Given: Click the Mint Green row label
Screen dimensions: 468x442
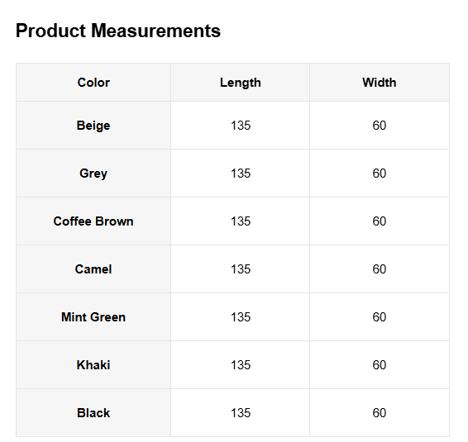Looking at the screenshot, I should 93,317.
